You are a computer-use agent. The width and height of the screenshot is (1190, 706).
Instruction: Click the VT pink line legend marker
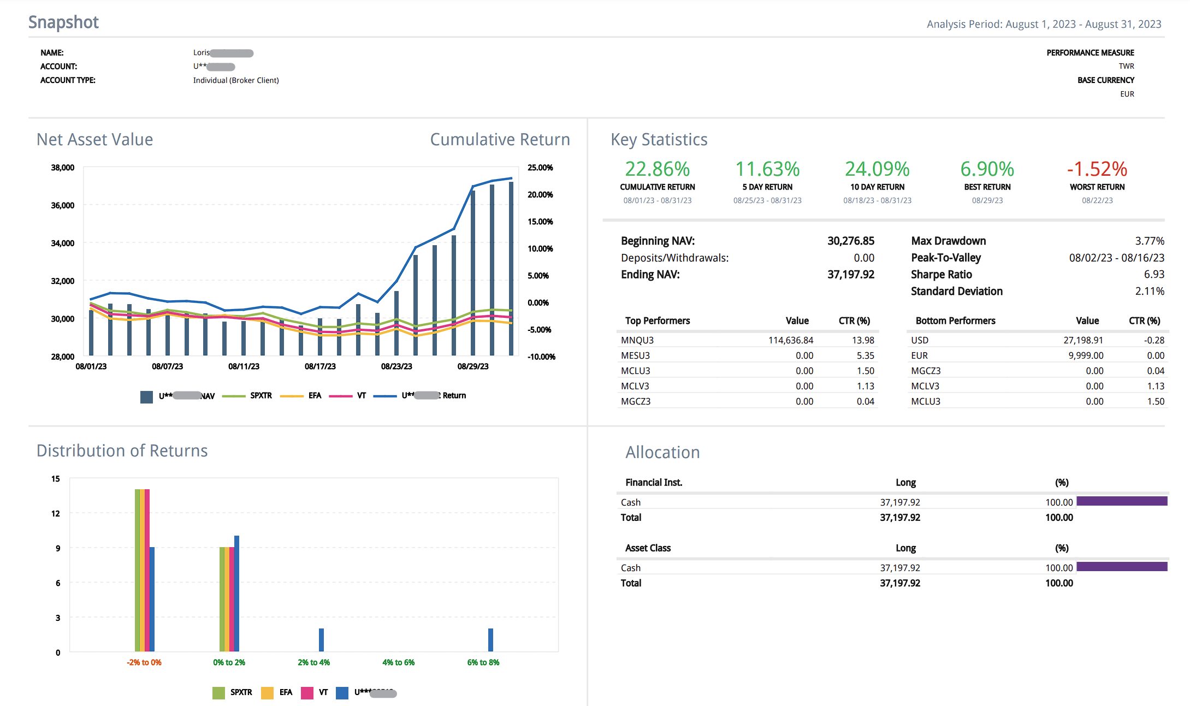pyautogui.click(x=341, y=396)
